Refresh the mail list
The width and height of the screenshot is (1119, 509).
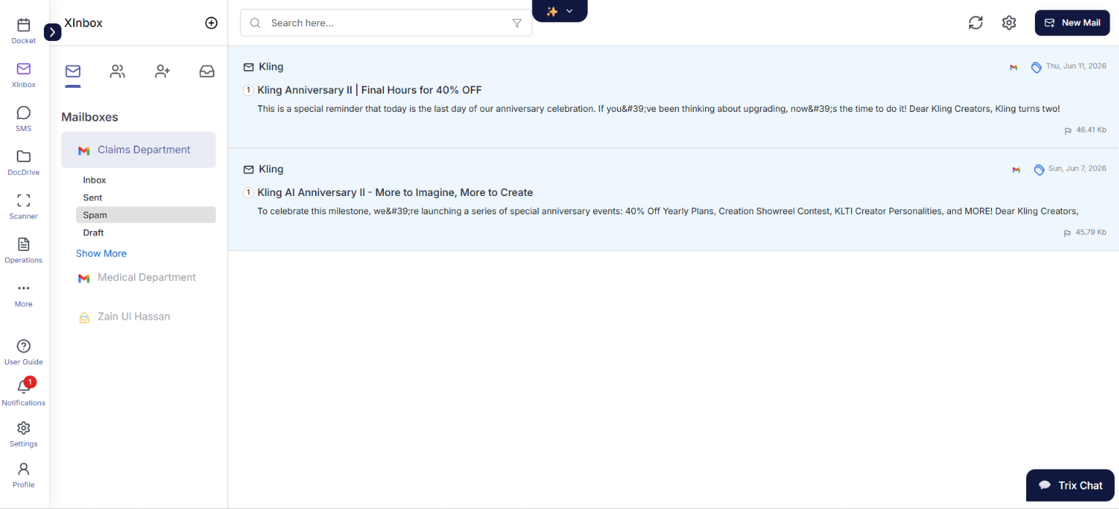(976, 23)
